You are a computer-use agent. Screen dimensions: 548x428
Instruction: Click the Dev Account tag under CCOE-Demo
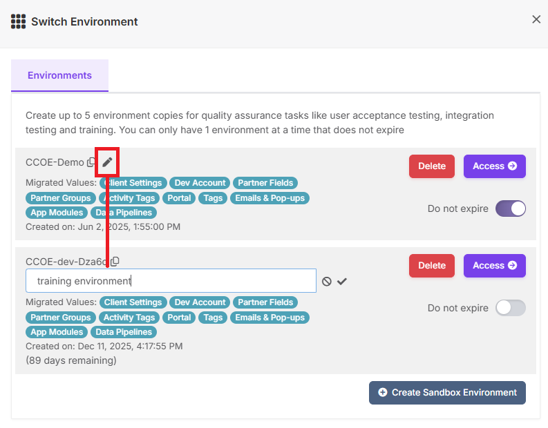(x=200, y=183)
